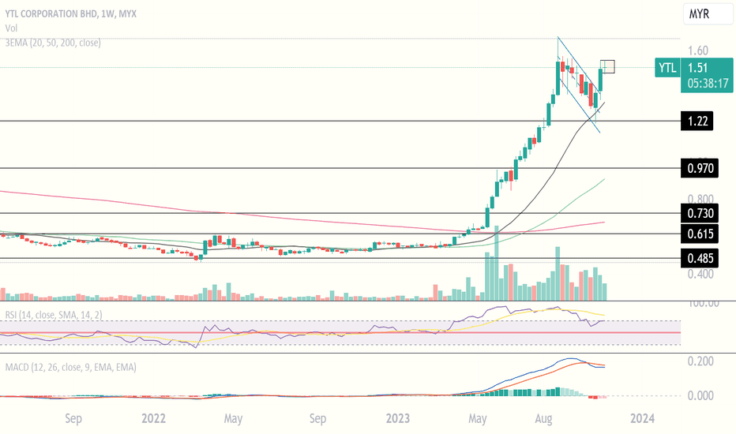Image resolution: width=736 pixels, height=434 pixels.
Task: Click the 0.000 MACD axis value
Action: coord(700,395)
